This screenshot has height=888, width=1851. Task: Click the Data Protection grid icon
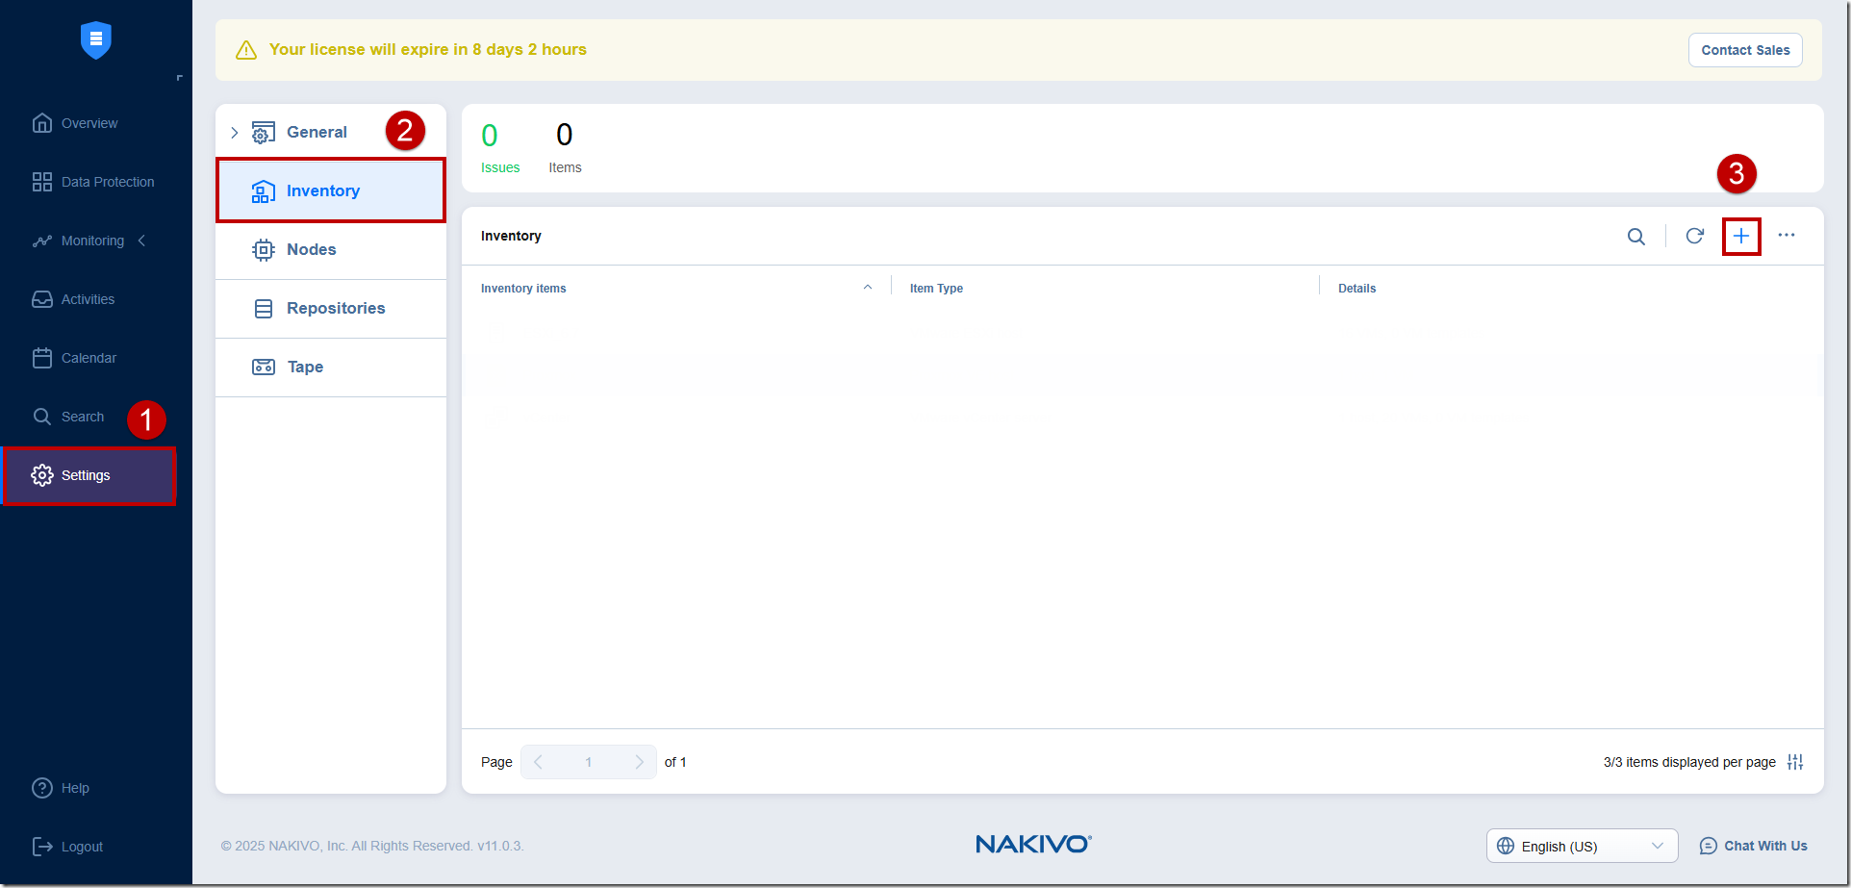42,182
